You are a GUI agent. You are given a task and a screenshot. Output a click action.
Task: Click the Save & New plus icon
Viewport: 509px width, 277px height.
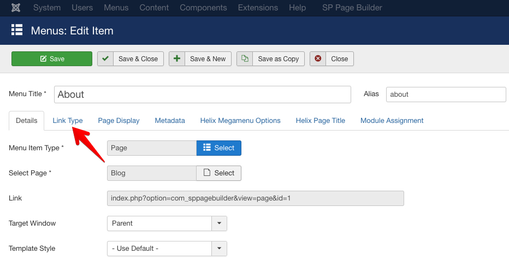(x=177, y=59)
